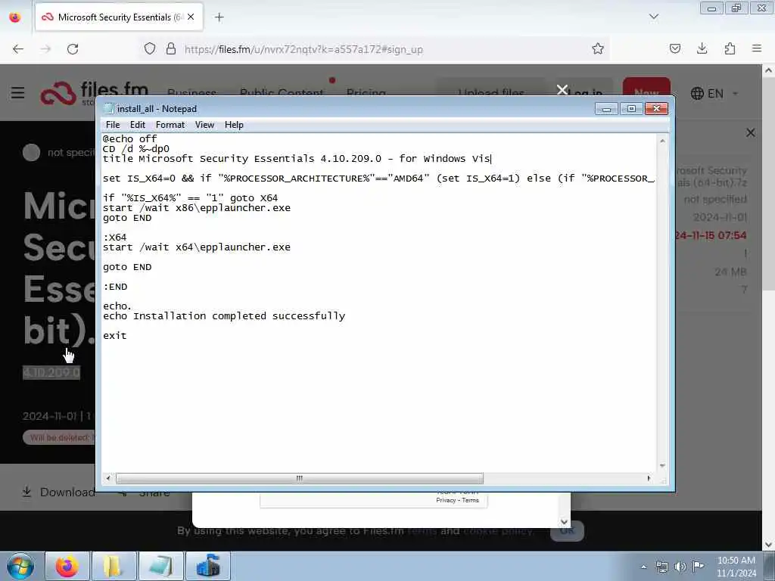The width and height of the screenshot is (775, 581).
Task: Open the Pocket save icon
Action: pos(674,49)
